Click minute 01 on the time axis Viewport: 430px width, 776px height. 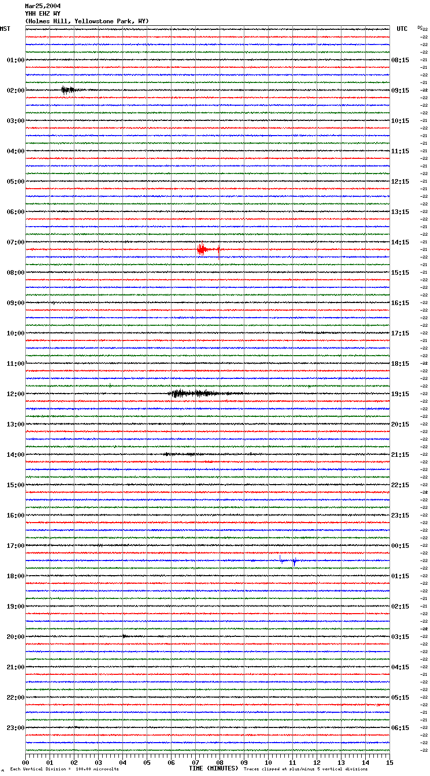point(50,762)
